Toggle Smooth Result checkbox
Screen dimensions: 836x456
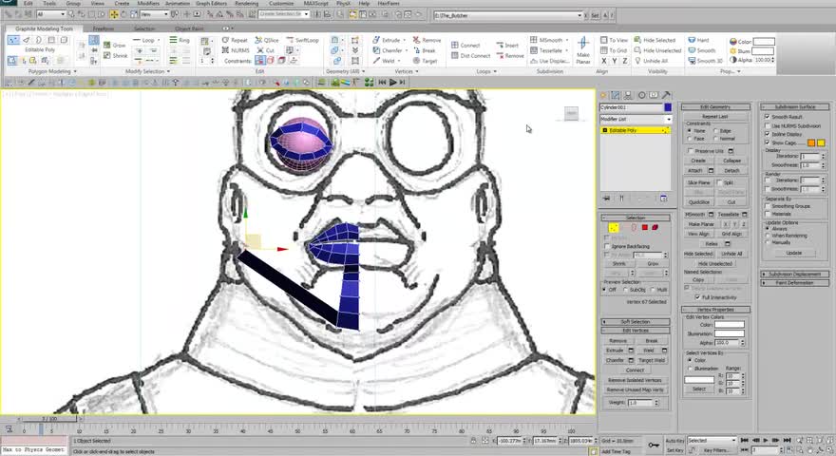[x=768, y=116]
